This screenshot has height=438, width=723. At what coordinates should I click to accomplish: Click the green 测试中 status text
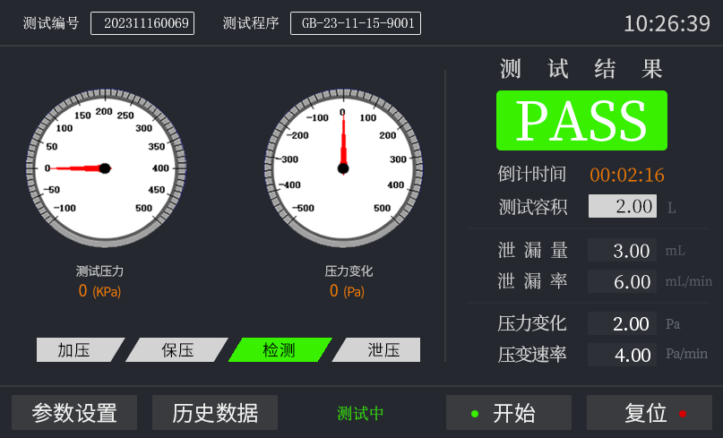(360, 413)
